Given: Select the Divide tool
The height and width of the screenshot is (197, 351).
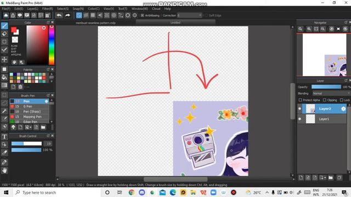Looking at the screenshot, I should coord(4,153).
